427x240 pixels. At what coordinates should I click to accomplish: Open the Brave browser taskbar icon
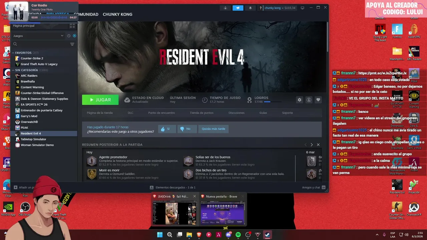pos(199,235)
